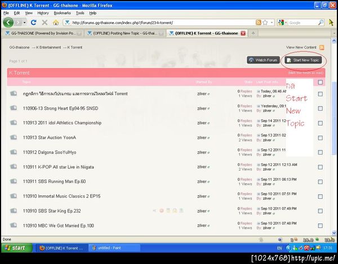Subscribe via the RSS icon in address bar
Image resolution: width=338 pixels, height=264 pixels.
point(258,23)
